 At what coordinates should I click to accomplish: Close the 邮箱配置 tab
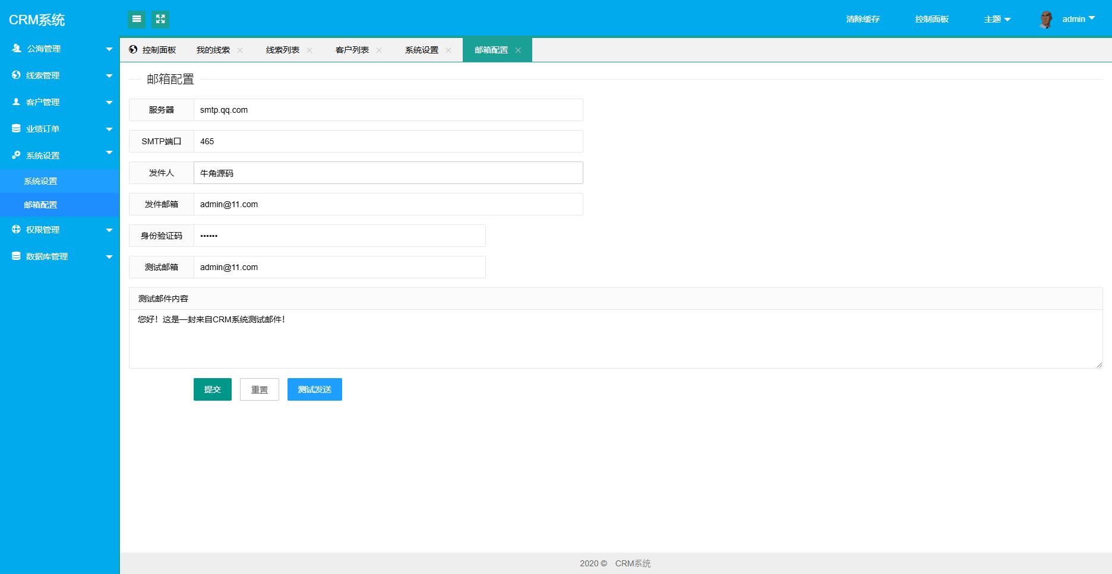(x=518, y=50)
